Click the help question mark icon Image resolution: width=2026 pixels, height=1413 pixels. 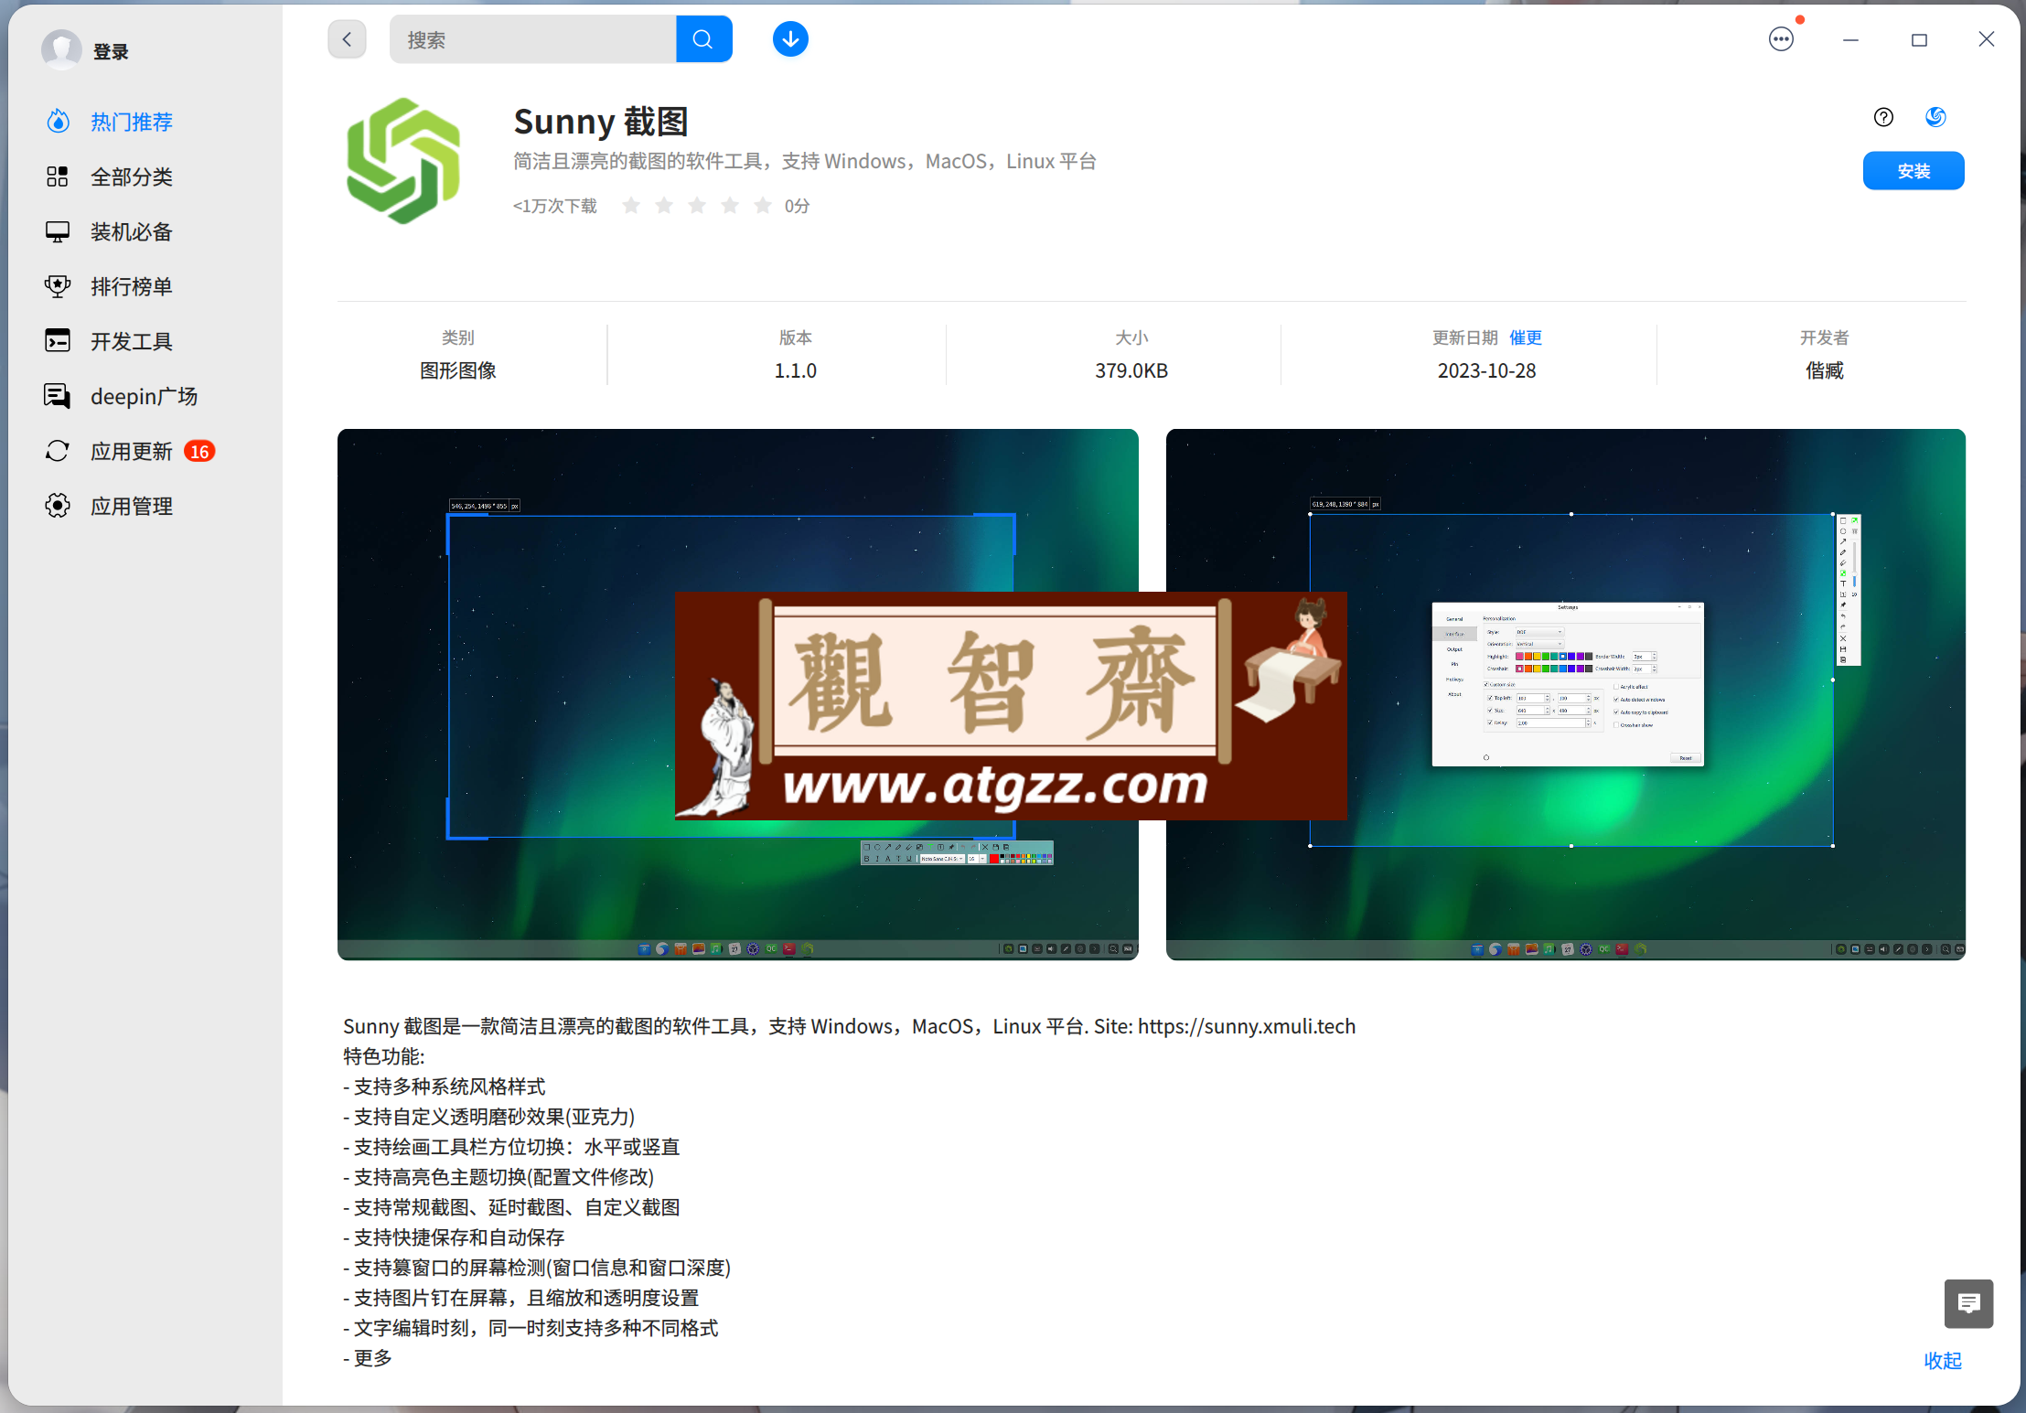(x=1883, y=117)
